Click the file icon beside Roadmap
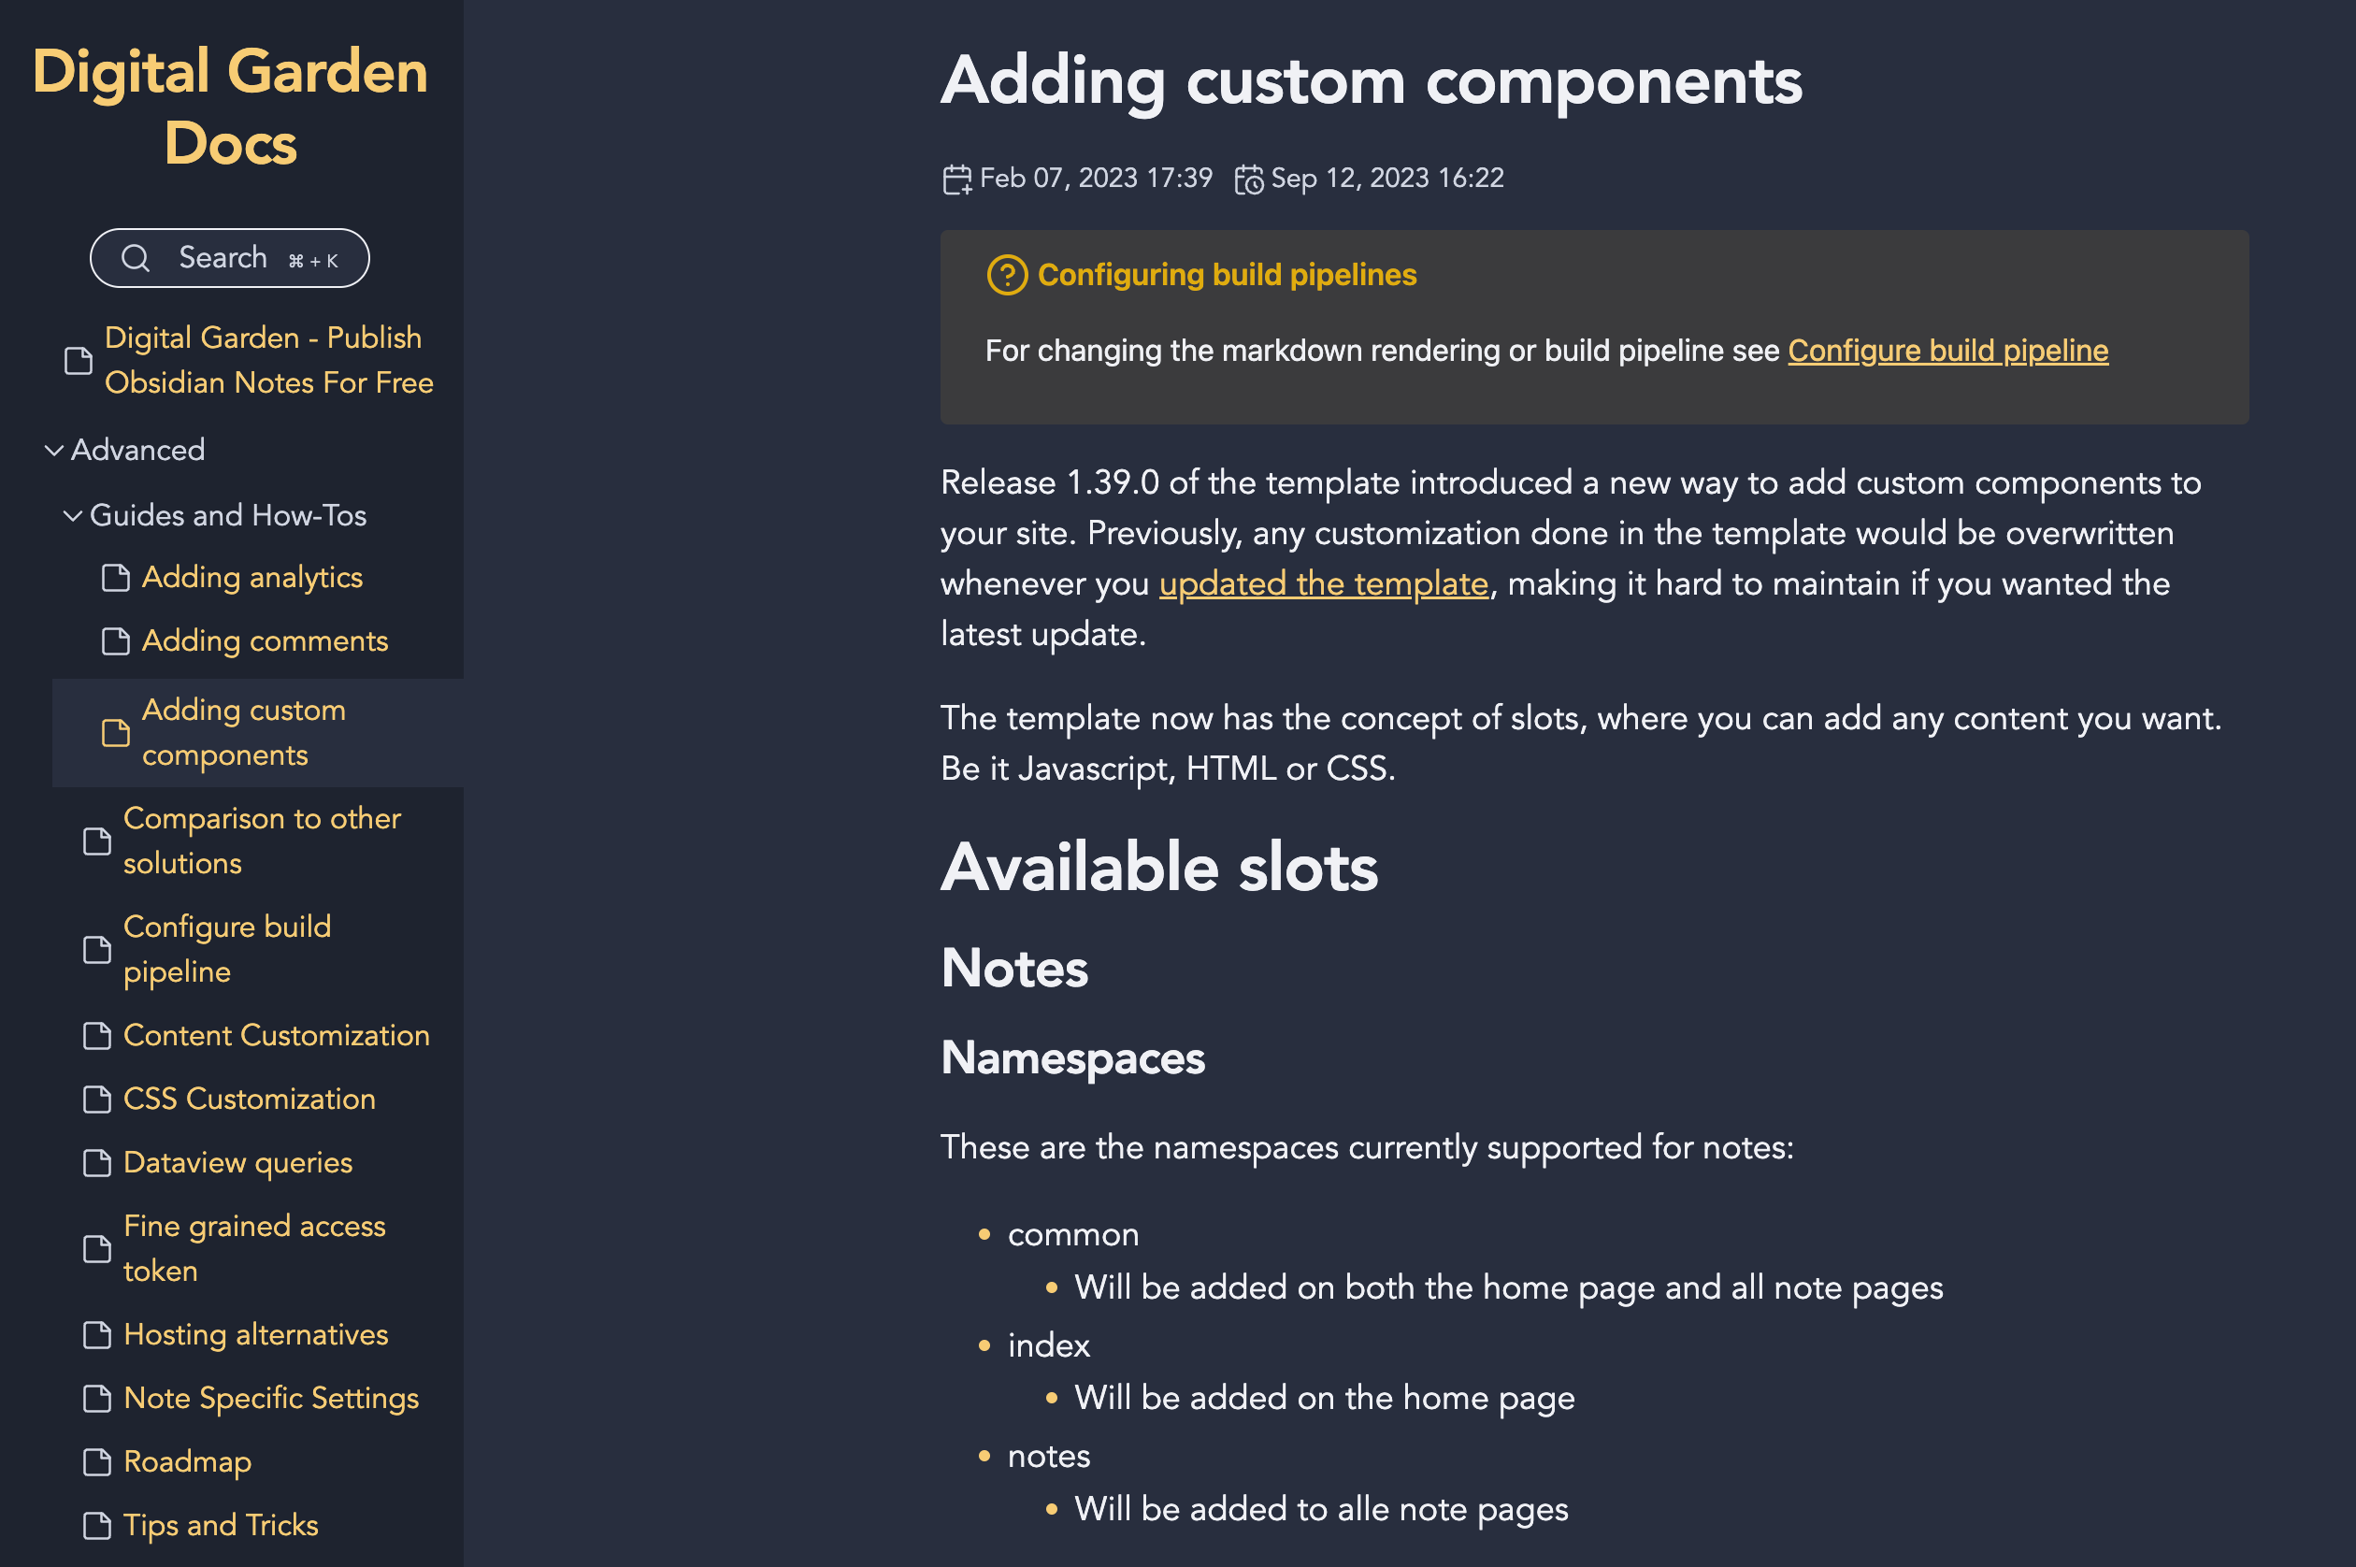 point(97,1462)
